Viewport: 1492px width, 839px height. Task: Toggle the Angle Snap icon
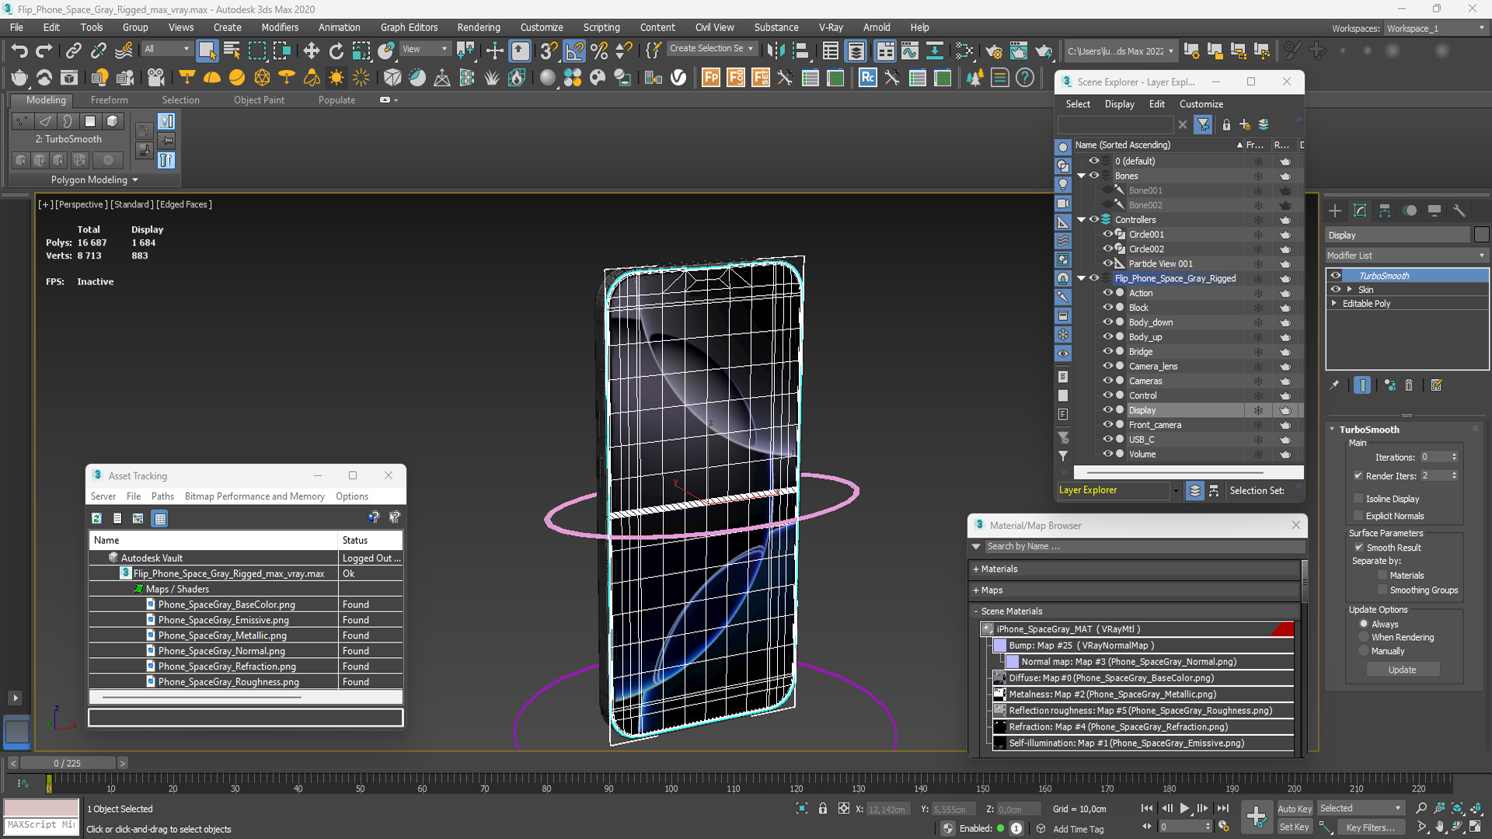pos(574,51)
